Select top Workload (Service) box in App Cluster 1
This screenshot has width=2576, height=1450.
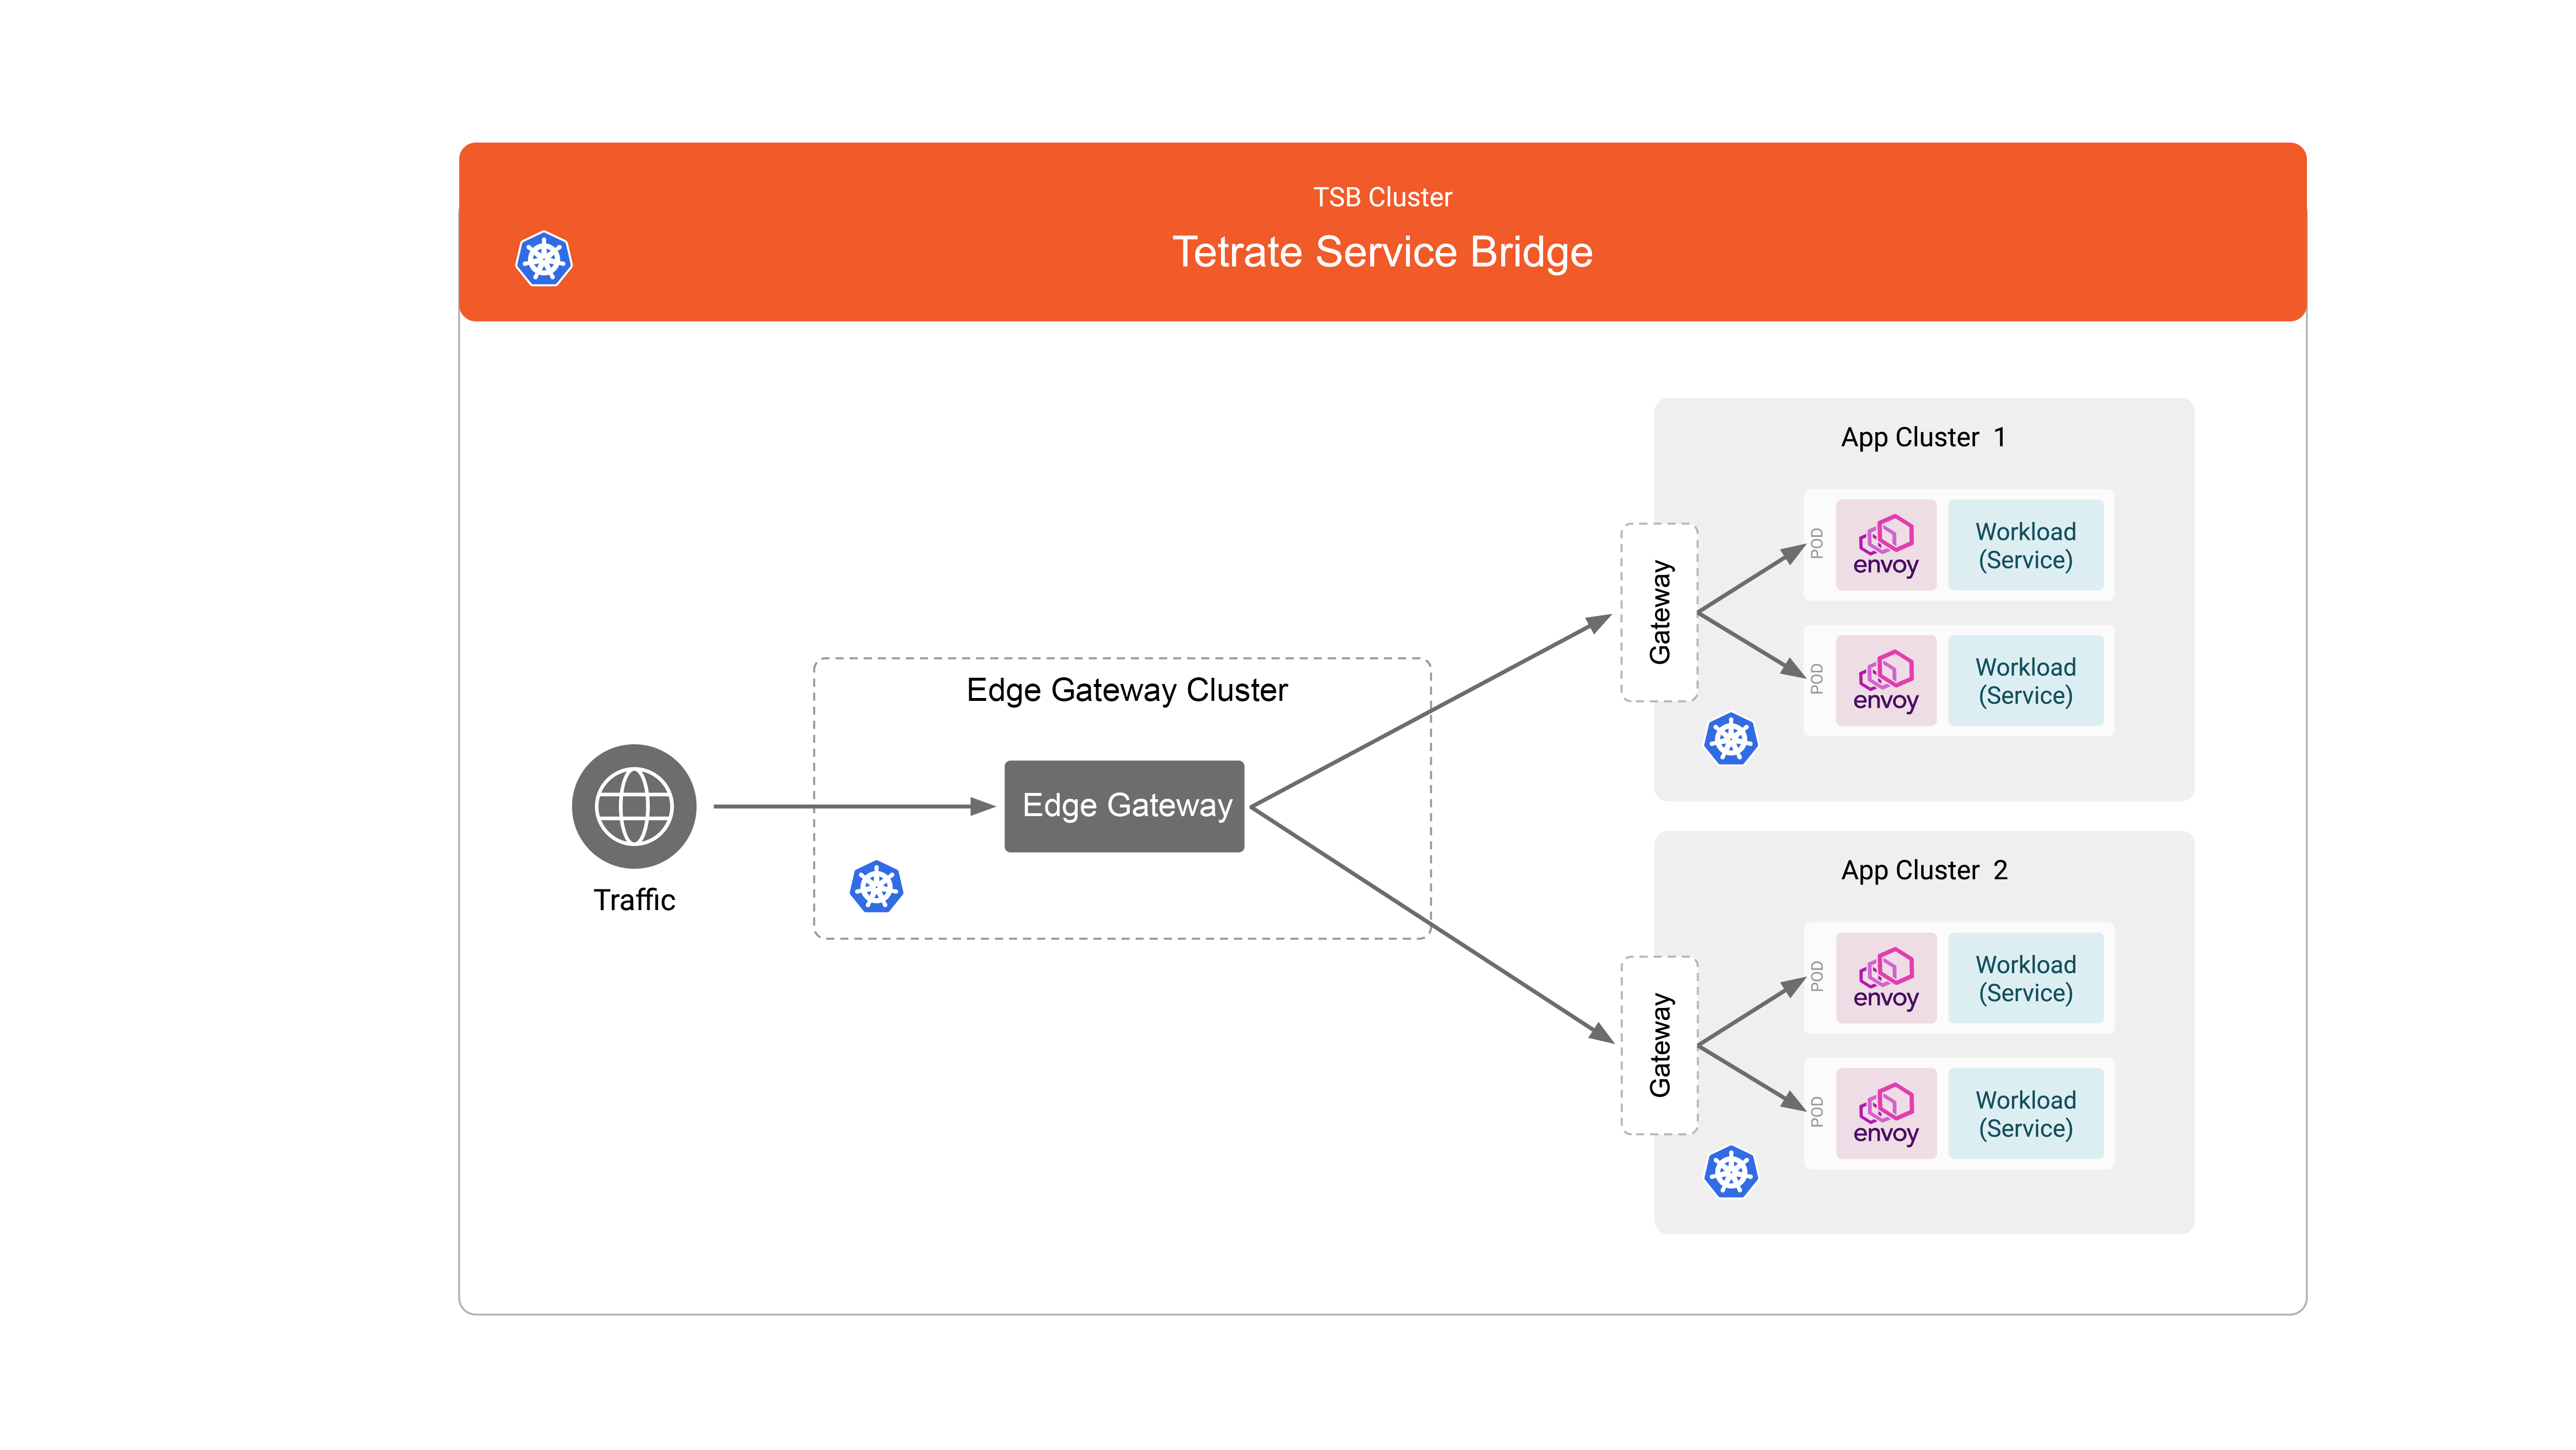pyautogui.click(x=2026, y=546)
